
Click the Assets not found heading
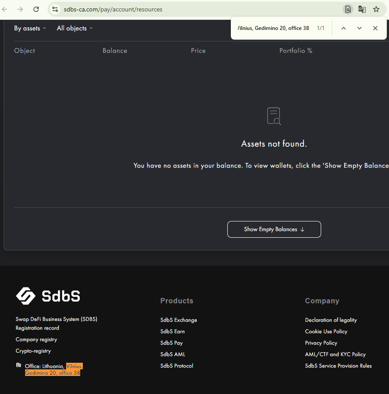tap(274, 144)
